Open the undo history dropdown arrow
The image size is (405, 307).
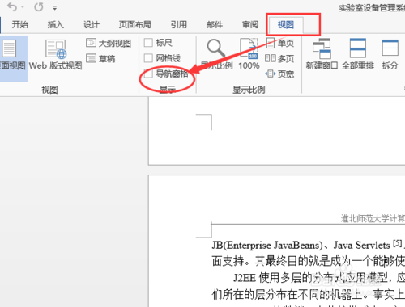[x=23, y=7]
